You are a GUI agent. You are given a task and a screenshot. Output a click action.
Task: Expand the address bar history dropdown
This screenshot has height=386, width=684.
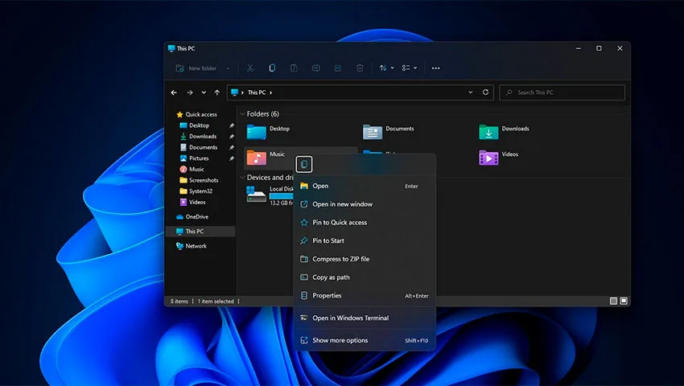[x=470, y=92]
